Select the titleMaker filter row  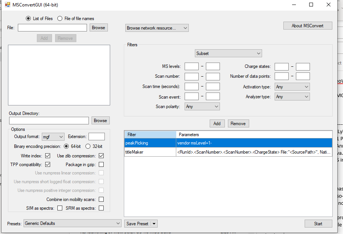pyautogui.click(x=228, y=152)
